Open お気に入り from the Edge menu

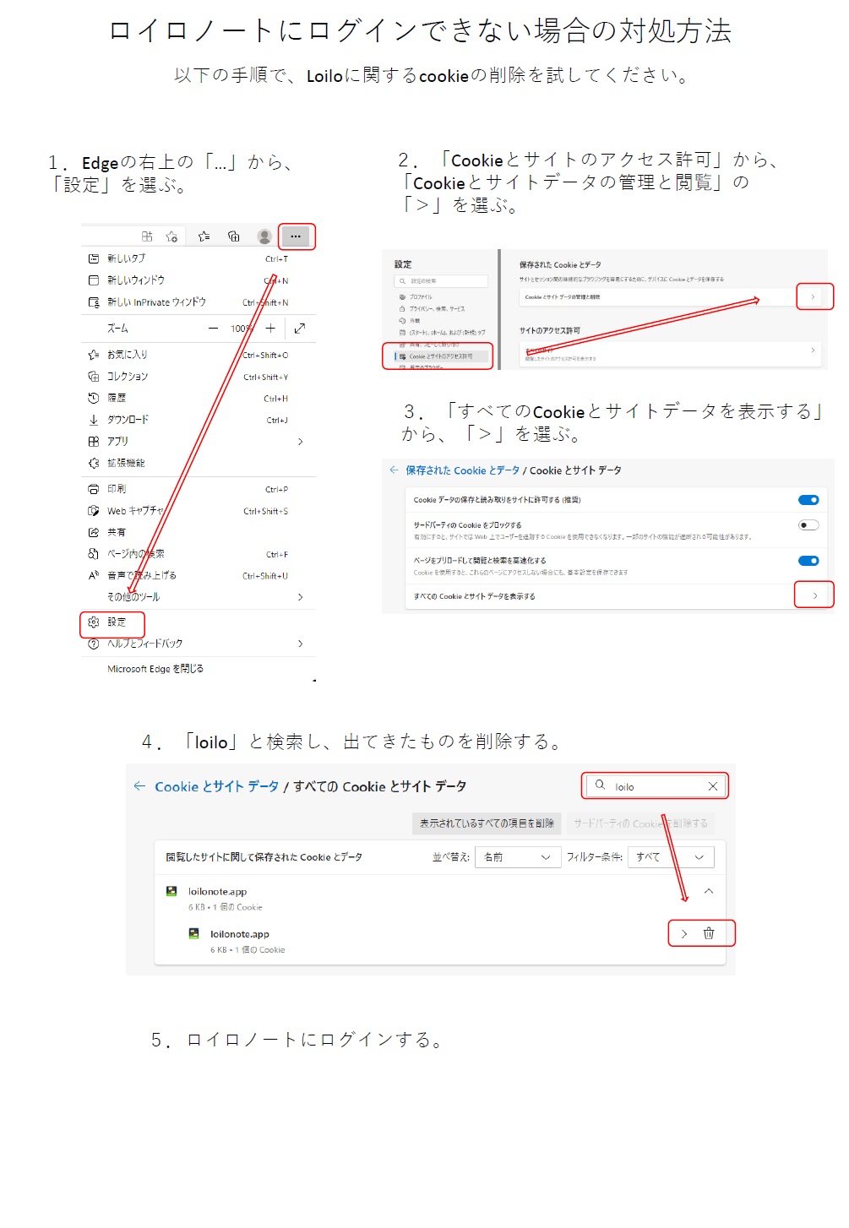pos(199,355)
